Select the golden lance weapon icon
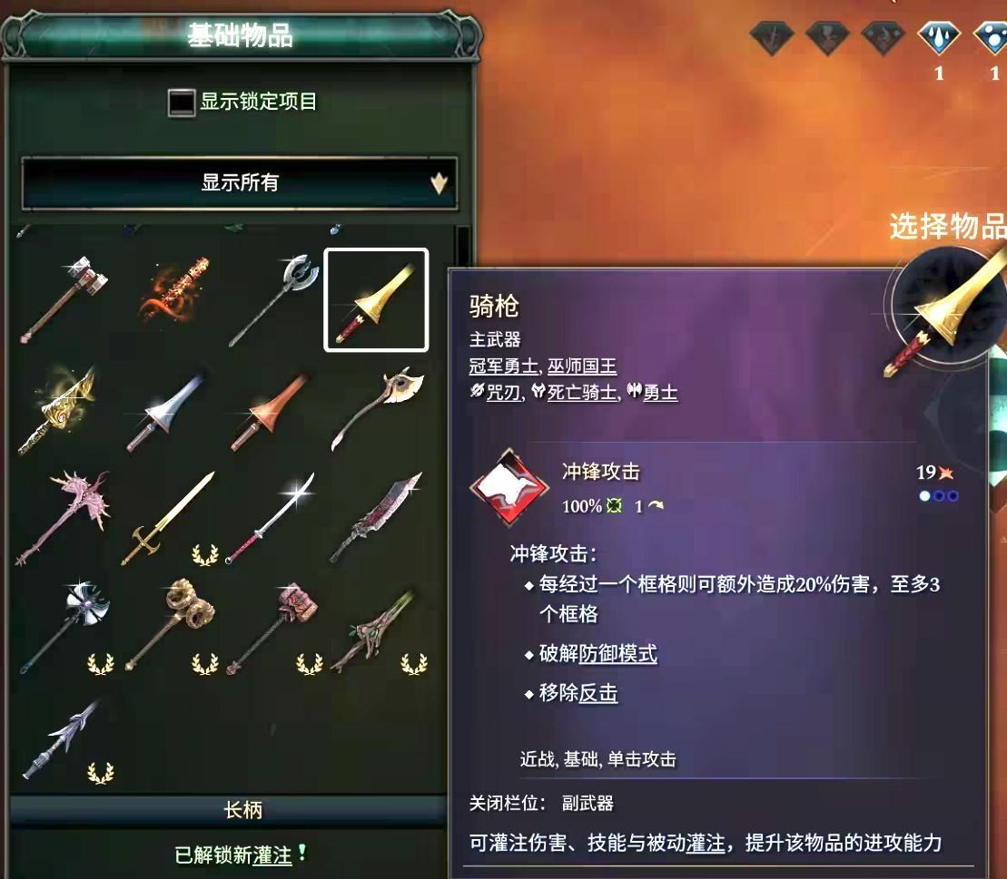Viewport: 1007px width, 879px height. [376, 299]
